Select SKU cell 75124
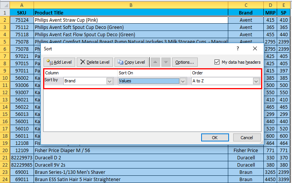 (22, 20)
